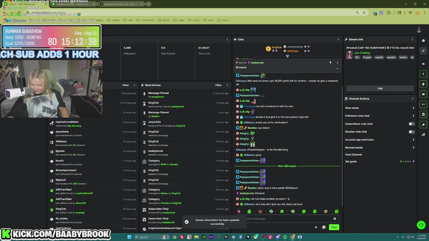Toggle the wrench widget in right sidebar

pyautogui.click(x=423, y=125)
